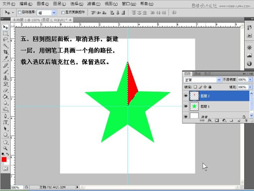Select the Path Selection tool
Image resolution: width=254 pixels, height=191 pixels.
5,128
